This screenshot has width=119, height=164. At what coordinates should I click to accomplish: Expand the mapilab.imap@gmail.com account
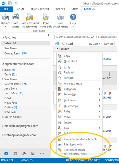(3, 126)
